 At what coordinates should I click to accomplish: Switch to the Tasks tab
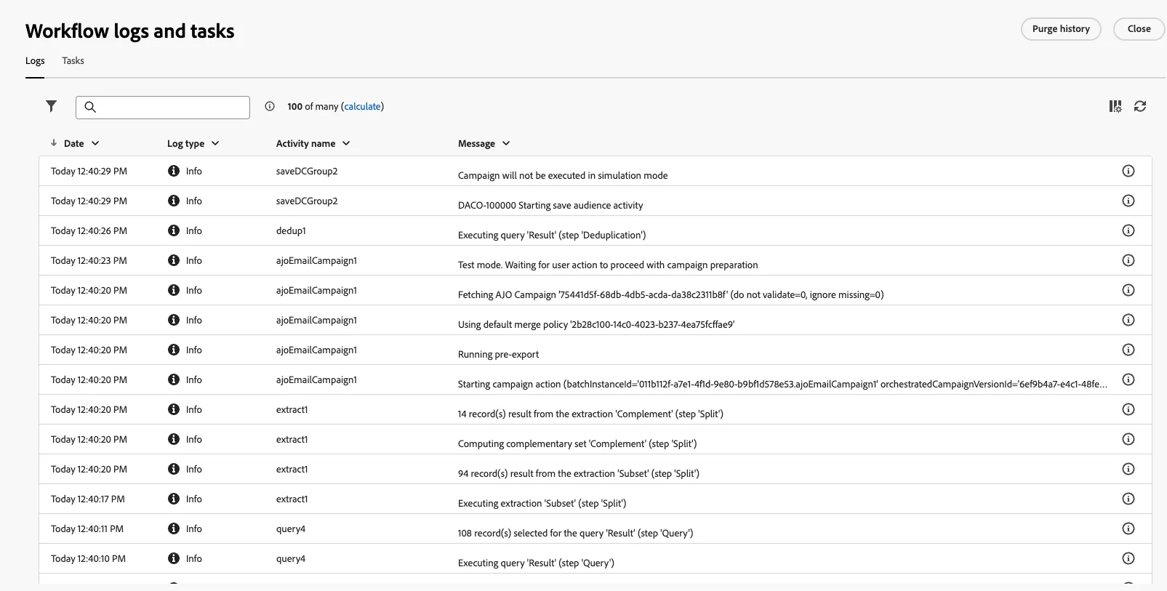pyautogui.click(x=73, y=60)
